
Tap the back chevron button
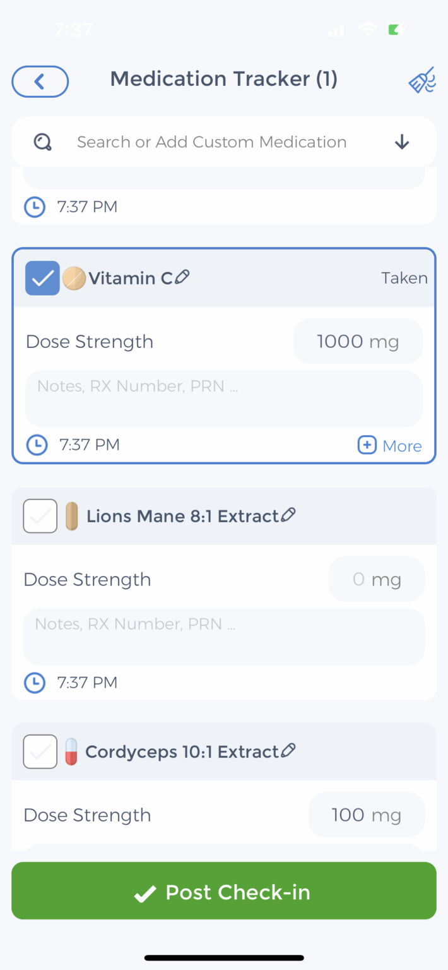(x=40, y=81)
